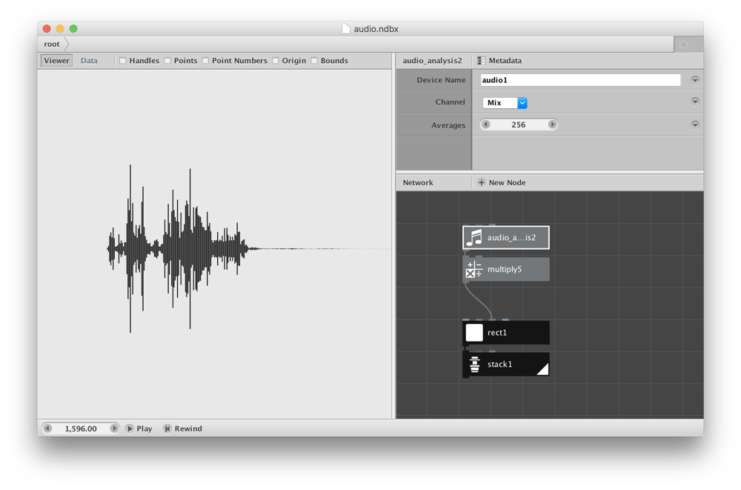Viewport: 741px width, 490px height.
Task: Select the multiply5 node
Action: click(506, 269)
